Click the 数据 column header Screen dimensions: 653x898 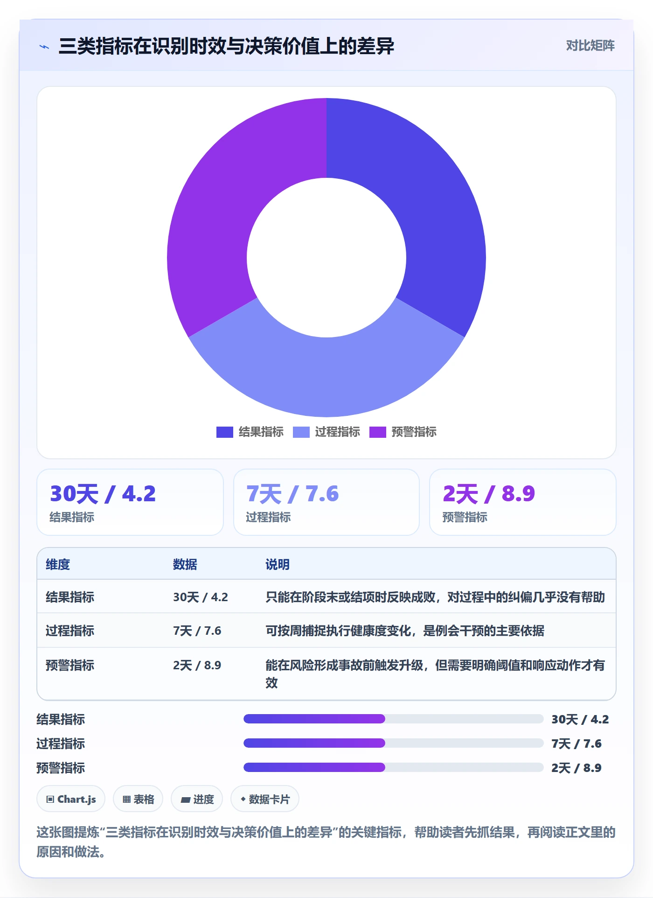(185, 564)
